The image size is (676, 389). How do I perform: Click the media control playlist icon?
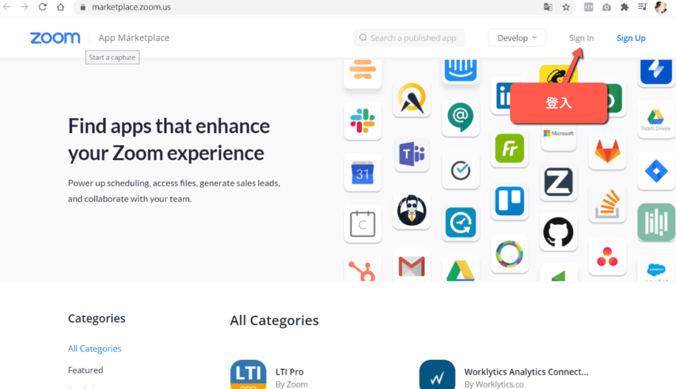642,7
